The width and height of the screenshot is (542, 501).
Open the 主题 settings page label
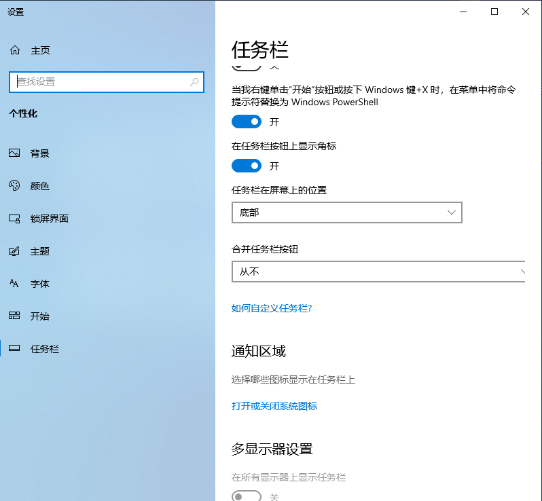tap(40, 251)
